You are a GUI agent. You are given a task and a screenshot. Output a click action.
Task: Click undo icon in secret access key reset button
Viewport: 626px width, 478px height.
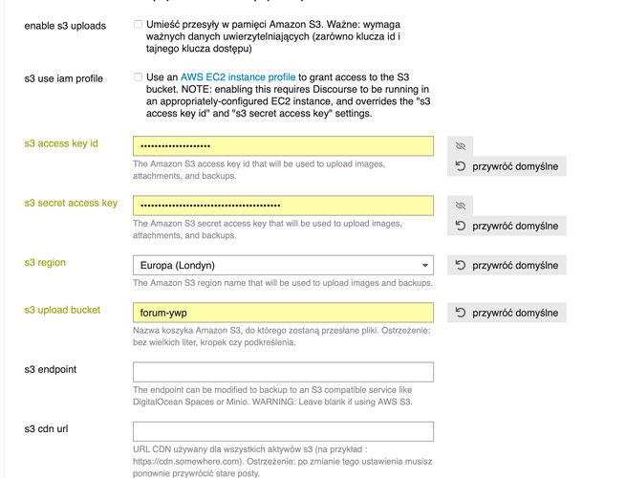[x=461, y=226]
